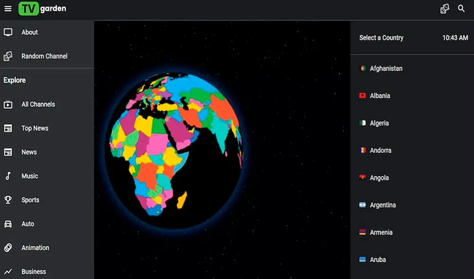Click the News category icon

pos(8,152)
